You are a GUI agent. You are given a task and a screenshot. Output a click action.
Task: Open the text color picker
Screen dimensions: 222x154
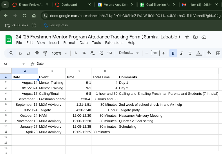tap(199, 53)
